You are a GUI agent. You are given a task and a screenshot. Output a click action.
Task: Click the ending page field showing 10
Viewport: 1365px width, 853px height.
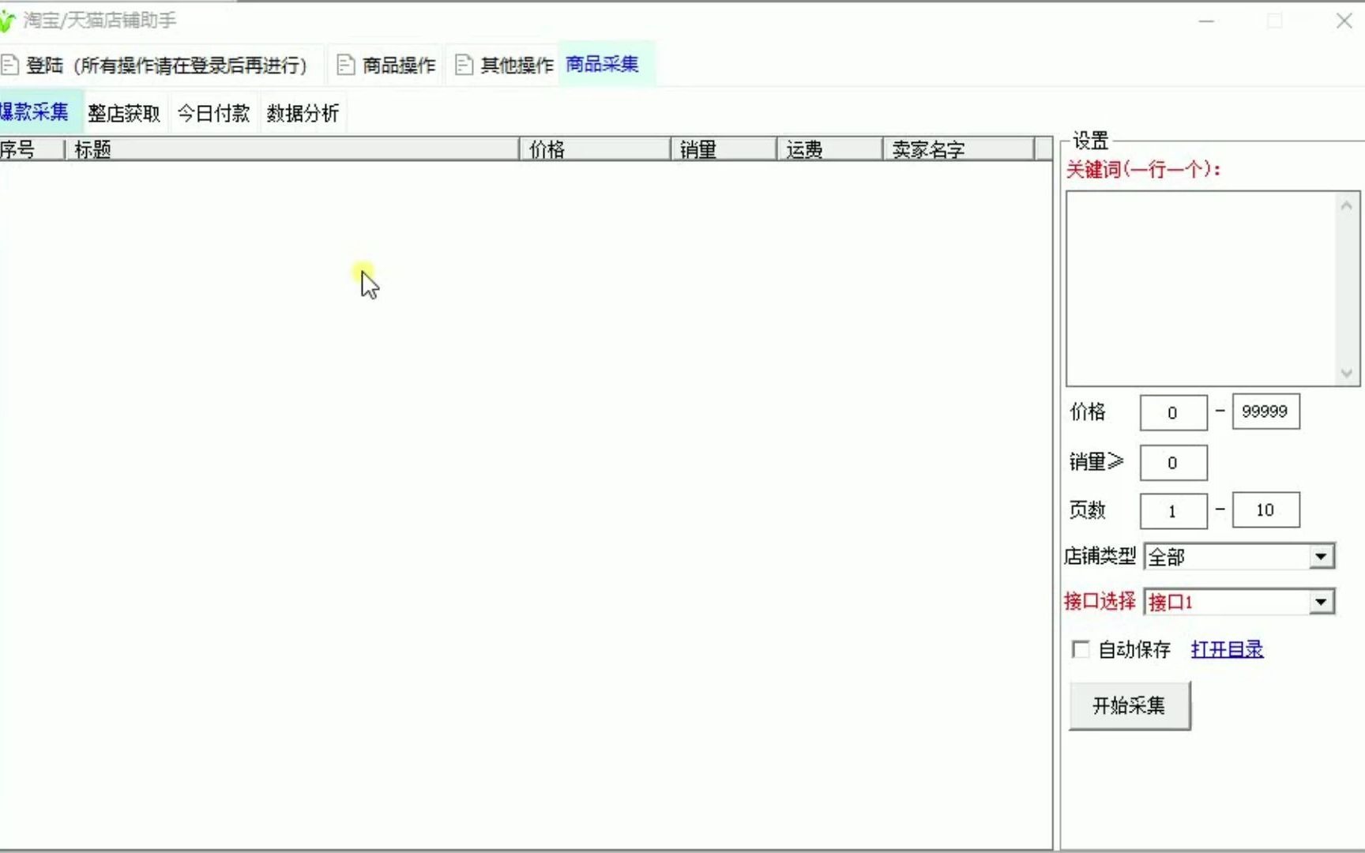click(x=1265, y=510)
